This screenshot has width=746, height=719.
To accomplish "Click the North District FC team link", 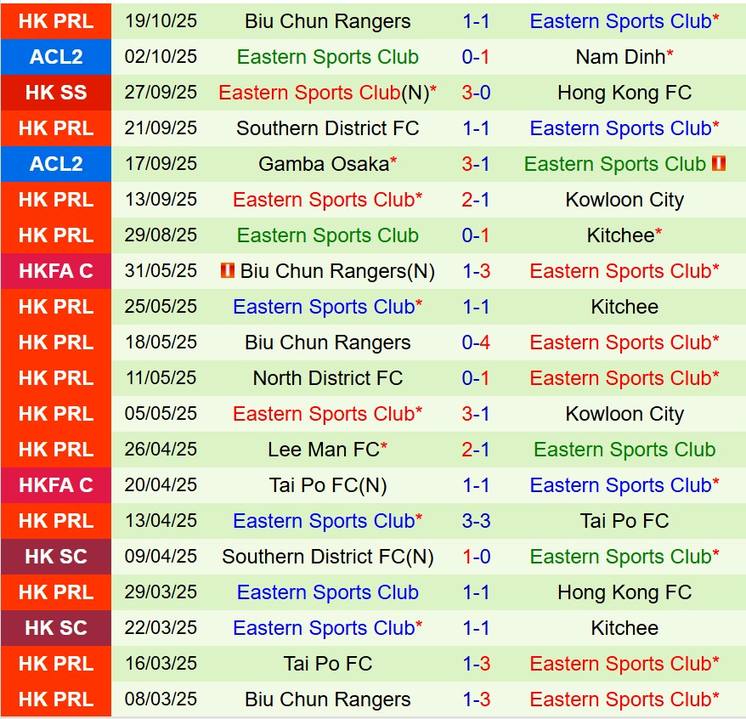I will click(327, 378).
